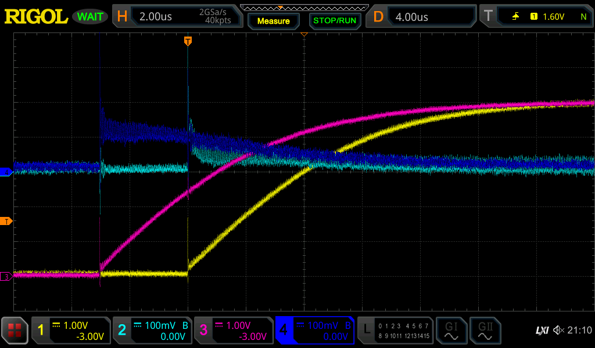
Task: Open the Measure menu
Action: 274,21
